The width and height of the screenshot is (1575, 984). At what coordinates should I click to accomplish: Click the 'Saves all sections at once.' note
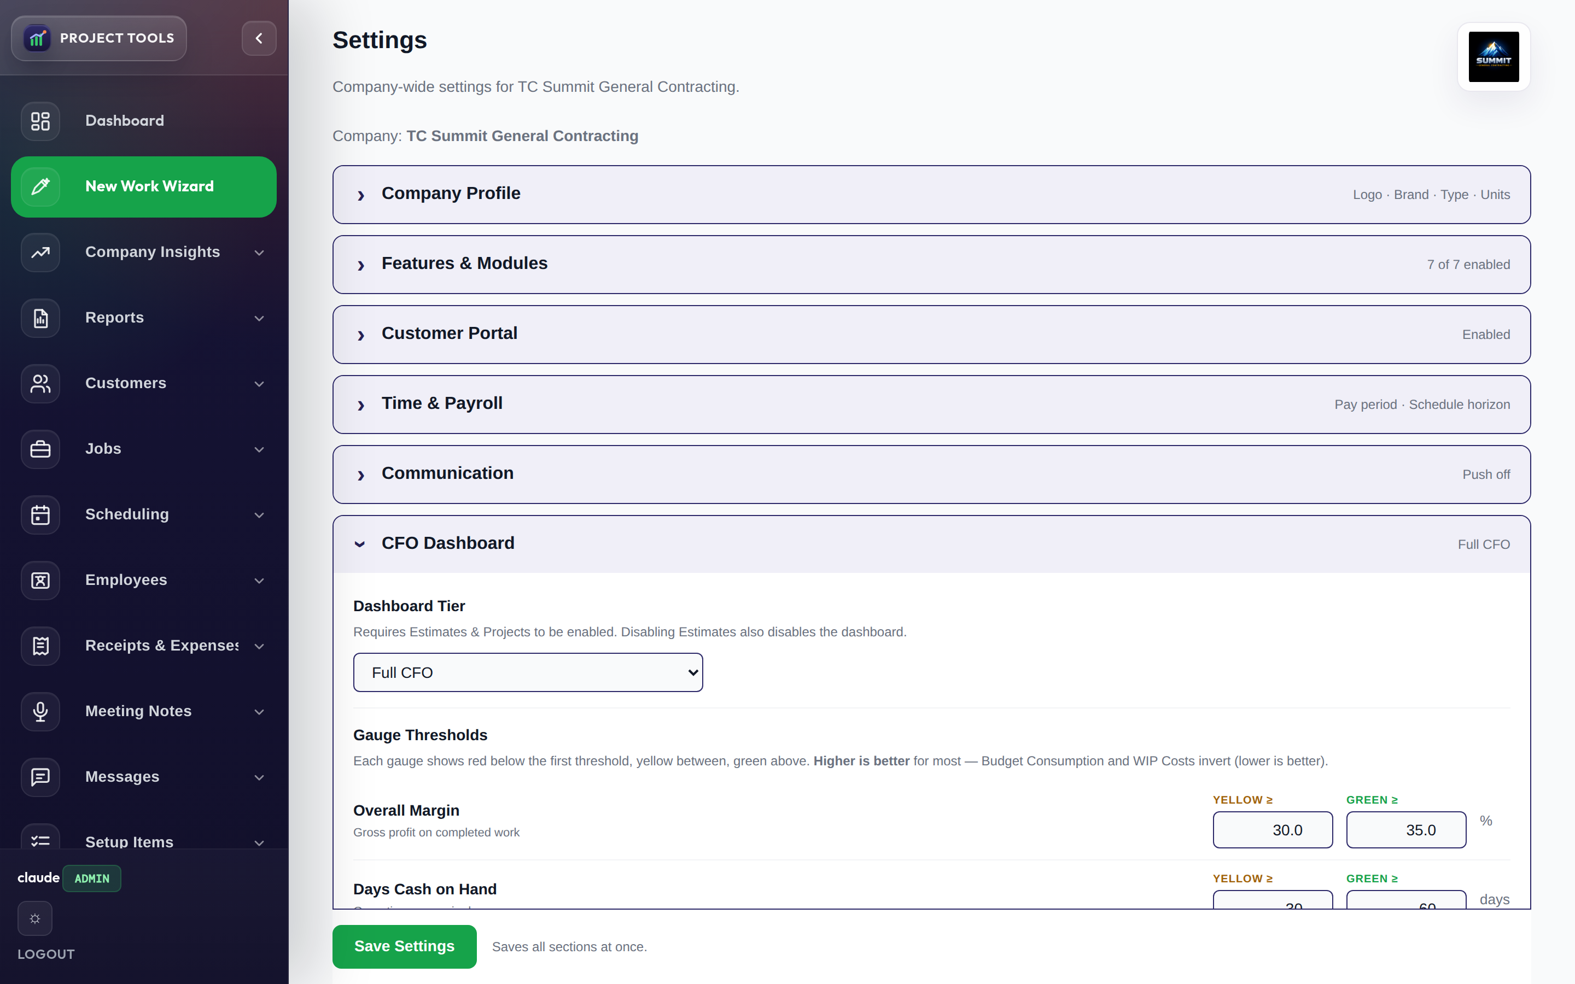569,947
